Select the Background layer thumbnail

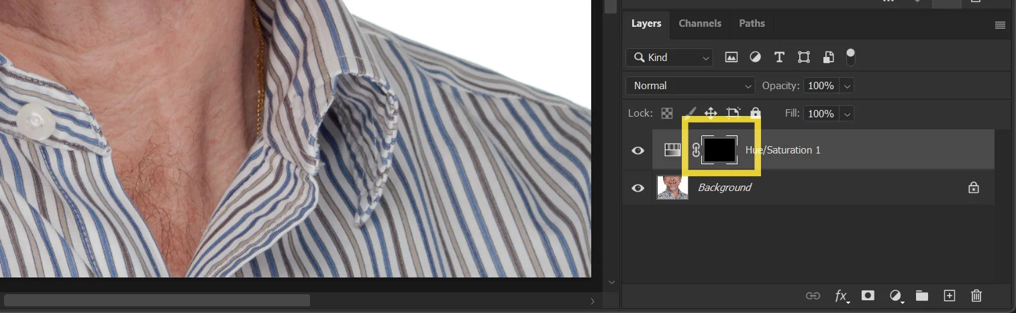tap(672, 188)
